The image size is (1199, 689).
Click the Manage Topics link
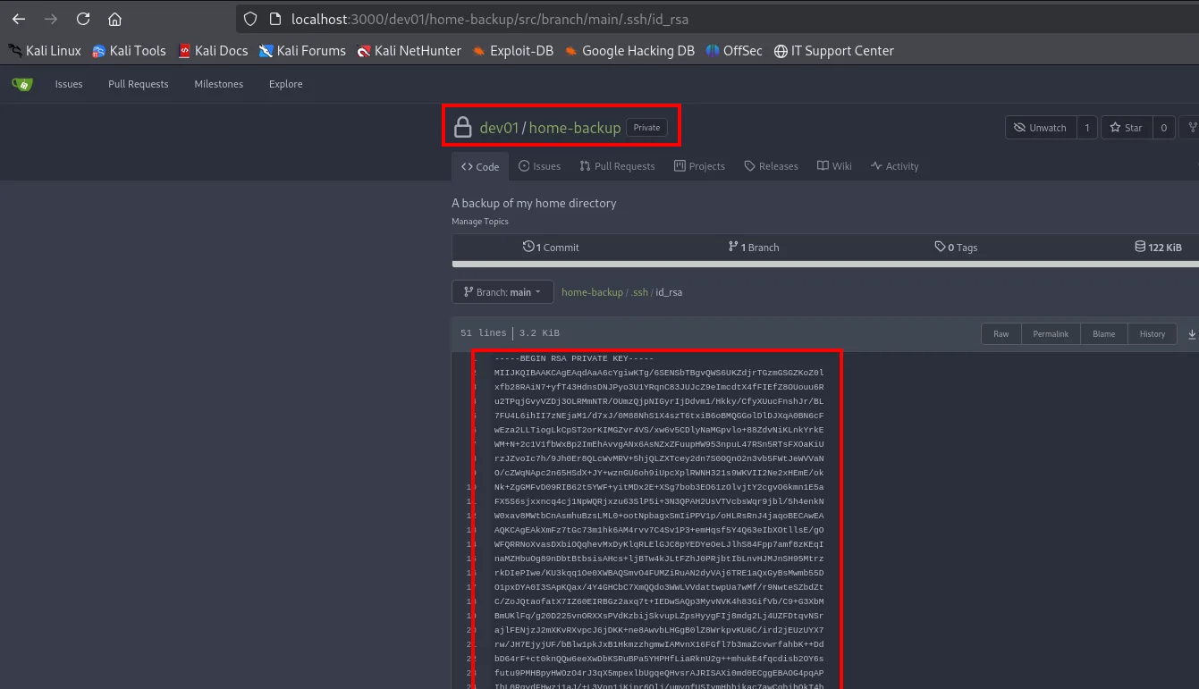(480, 222)
